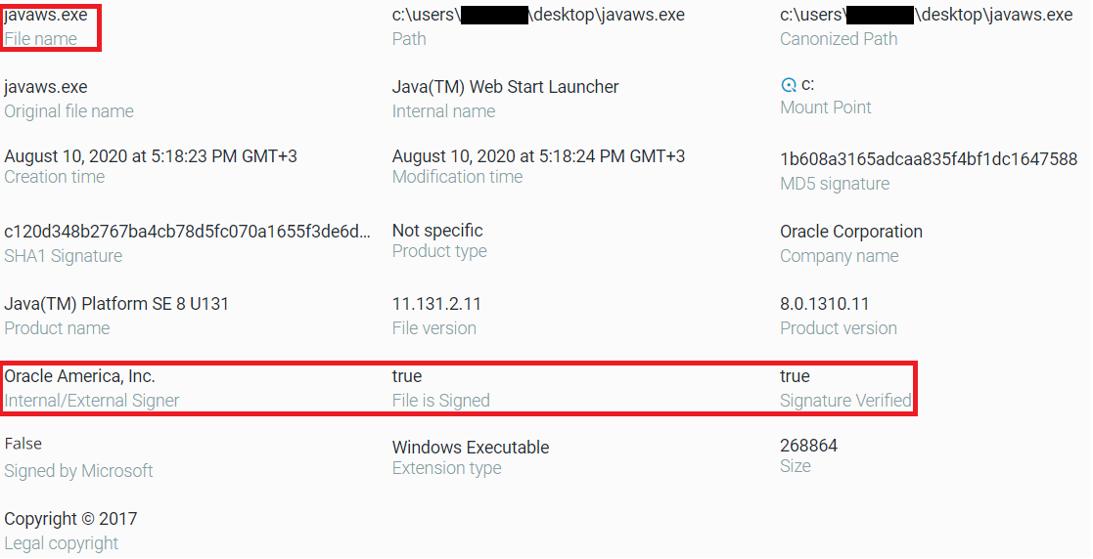
Task: Click the Internal/External Signer label
Action: pos(91,401)
